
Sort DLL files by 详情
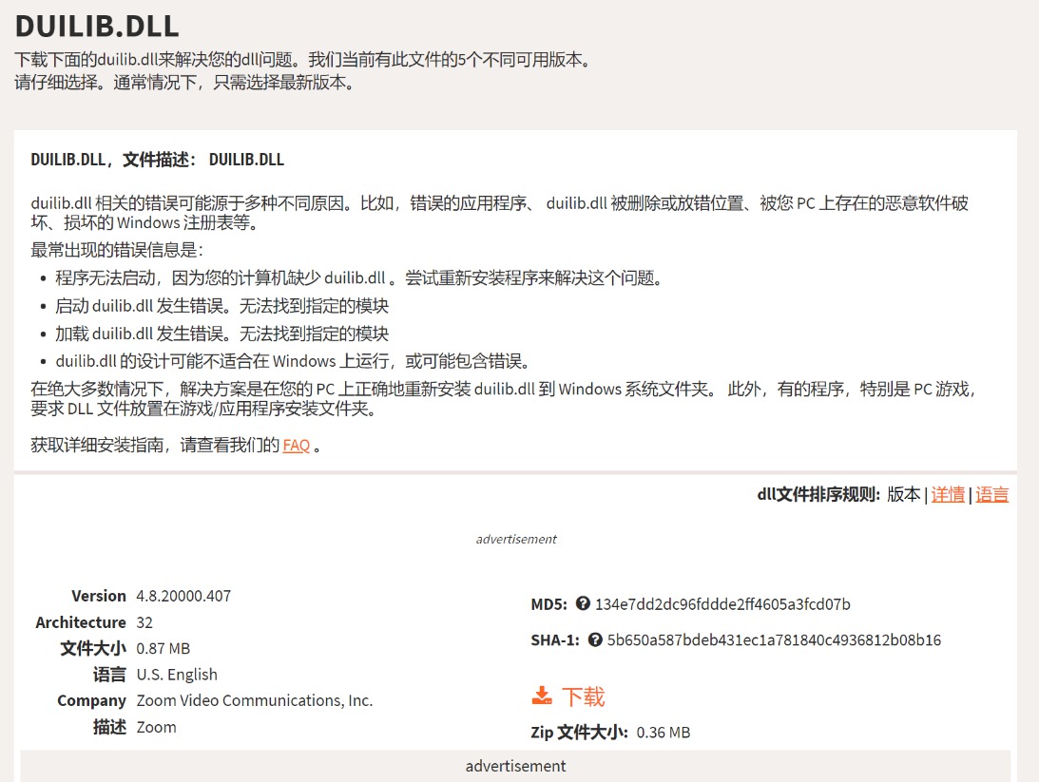coord(948,494)
